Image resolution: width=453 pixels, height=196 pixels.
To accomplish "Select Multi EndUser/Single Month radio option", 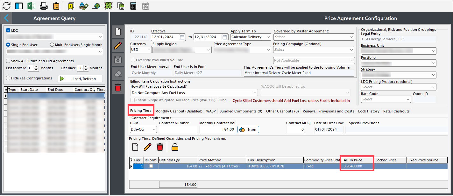I will (x=52, y=45).
